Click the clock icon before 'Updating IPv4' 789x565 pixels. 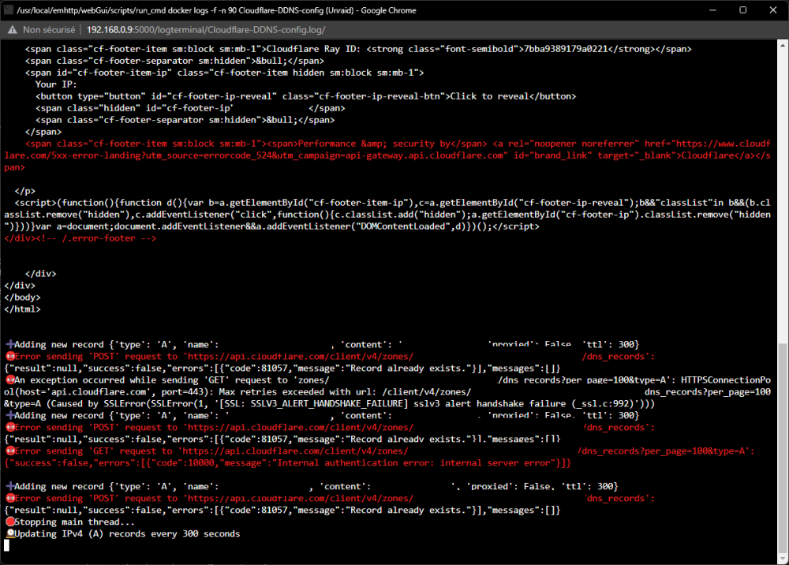9,533
